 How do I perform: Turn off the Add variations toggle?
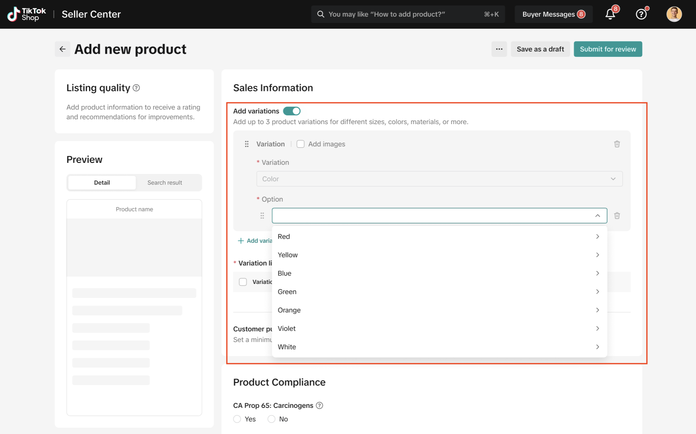point(292,111)
